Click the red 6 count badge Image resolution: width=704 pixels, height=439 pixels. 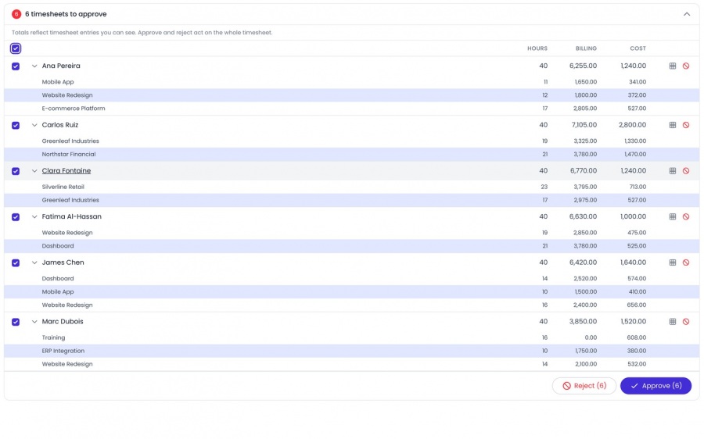pyautogui.click(x=16, y=14)
